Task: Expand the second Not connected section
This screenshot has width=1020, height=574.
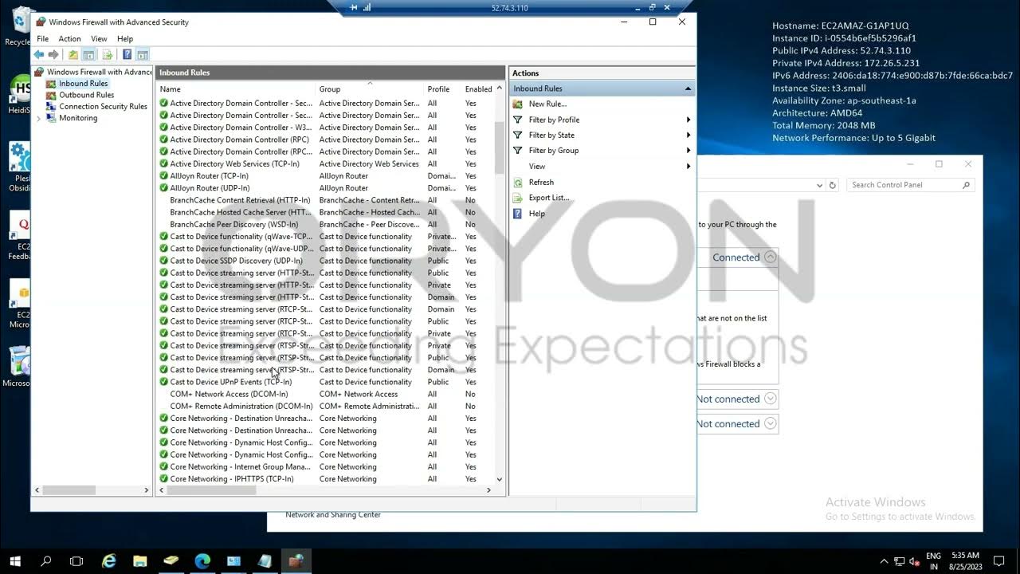Action: coord(770,423)
